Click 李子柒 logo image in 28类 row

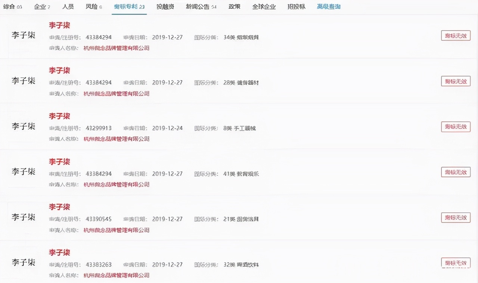pos(23,81)
